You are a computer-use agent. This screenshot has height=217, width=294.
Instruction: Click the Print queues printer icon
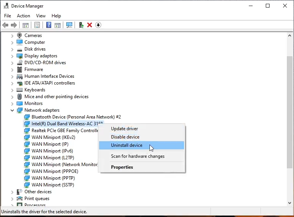(20, 199)
